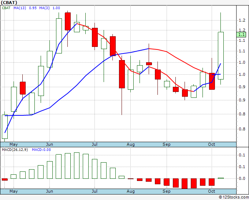This screenshot has width=249, height=200.
Task: Click the MACD(26,12,9) indicator label
Action: [15, 150]
